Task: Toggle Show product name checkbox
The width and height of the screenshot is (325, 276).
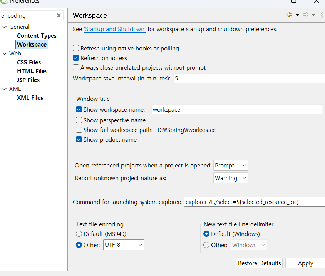Action: (x=79, y=139)
